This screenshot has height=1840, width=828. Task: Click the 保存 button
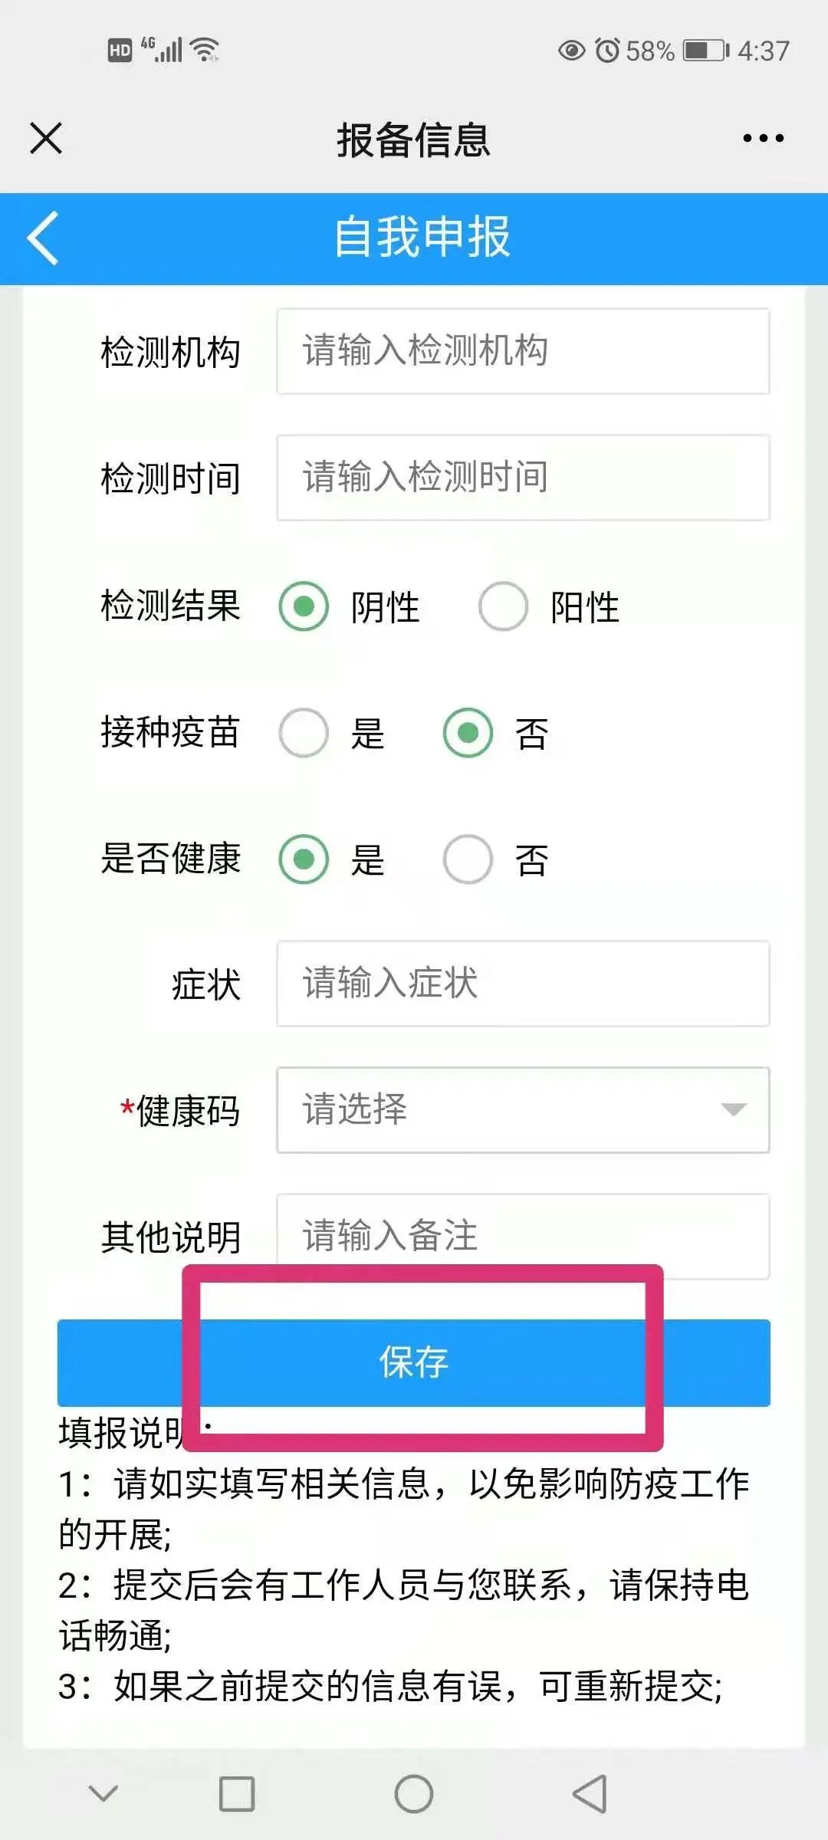(x=414, y=1362)
